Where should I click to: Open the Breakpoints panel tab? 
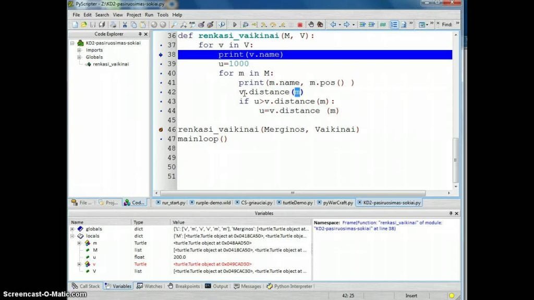pyautogui.click(x=184, y=286)
